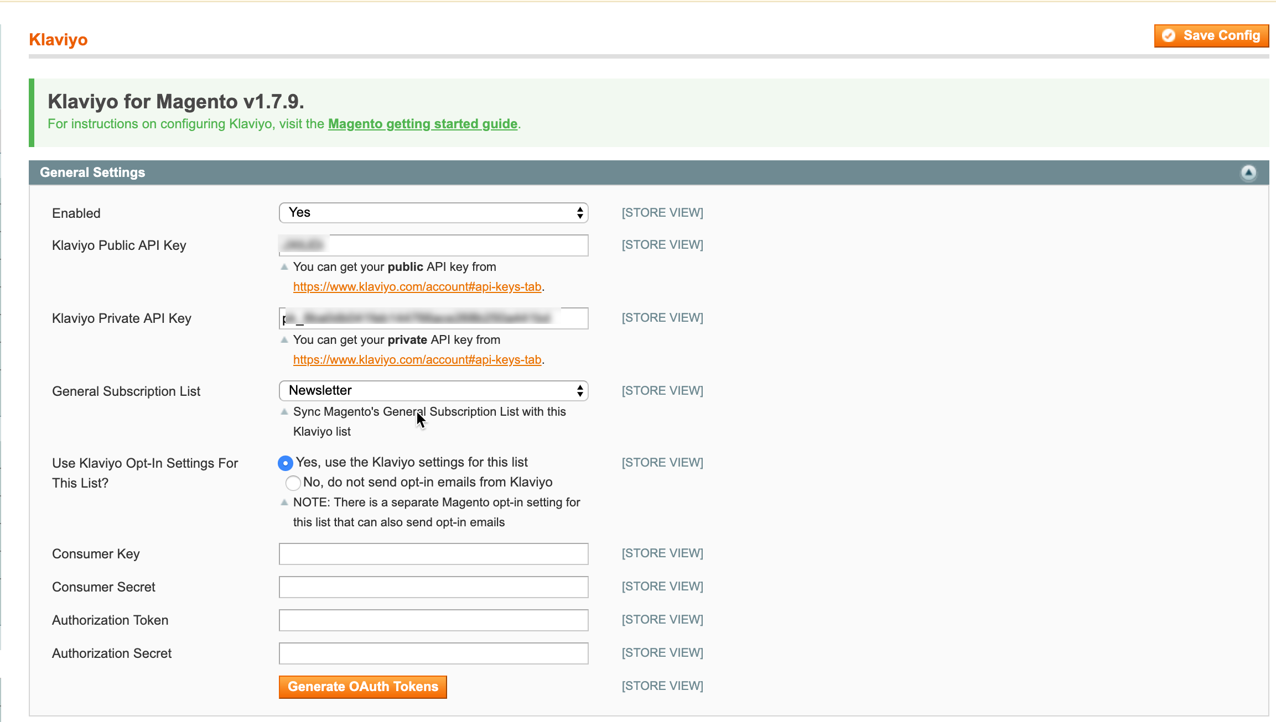The image size is (1276, 722).
Task: Focus the Klaviyo Public API Key field
Action: [x=433, y=245]
